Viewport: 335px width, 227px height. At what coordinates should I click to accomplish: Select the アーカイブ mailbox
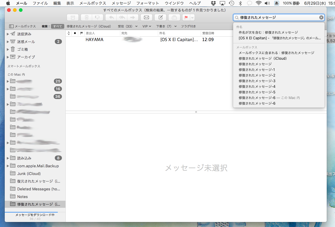[x=35, y=57]
